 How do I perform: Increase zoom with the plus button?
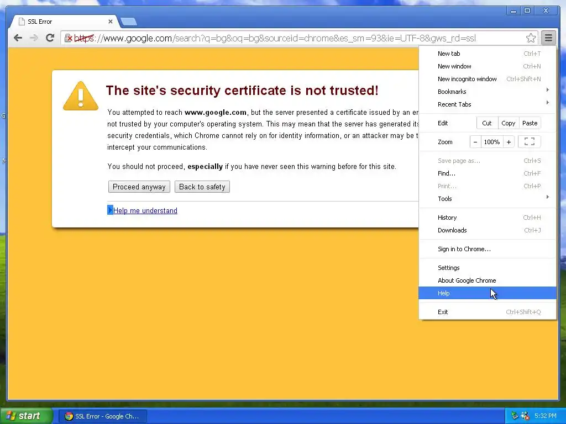(x=509, y=142)
